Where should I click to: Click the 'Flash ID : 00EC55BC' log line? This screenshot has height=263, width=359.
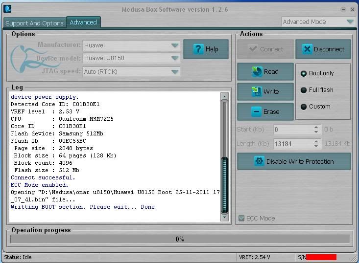tap(48, 141)
